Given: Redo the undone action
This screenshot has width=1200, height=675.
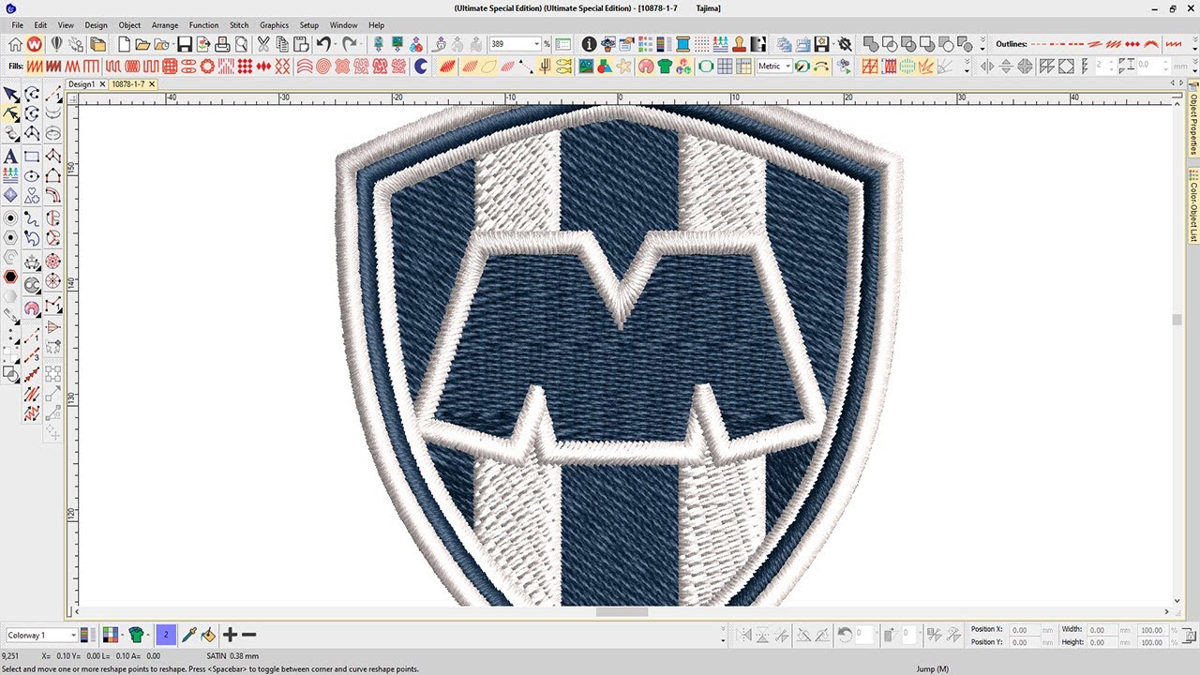Looking at the screenshot, I should (349, 44).
